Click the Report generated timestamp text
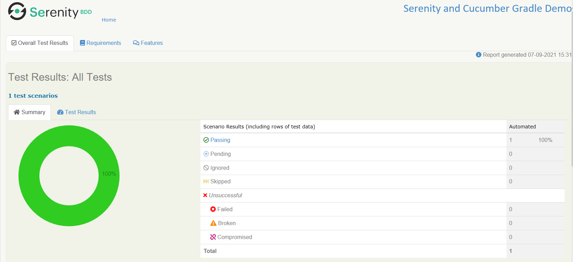Viewport: 573px width, 262px height. click(527, 55)
